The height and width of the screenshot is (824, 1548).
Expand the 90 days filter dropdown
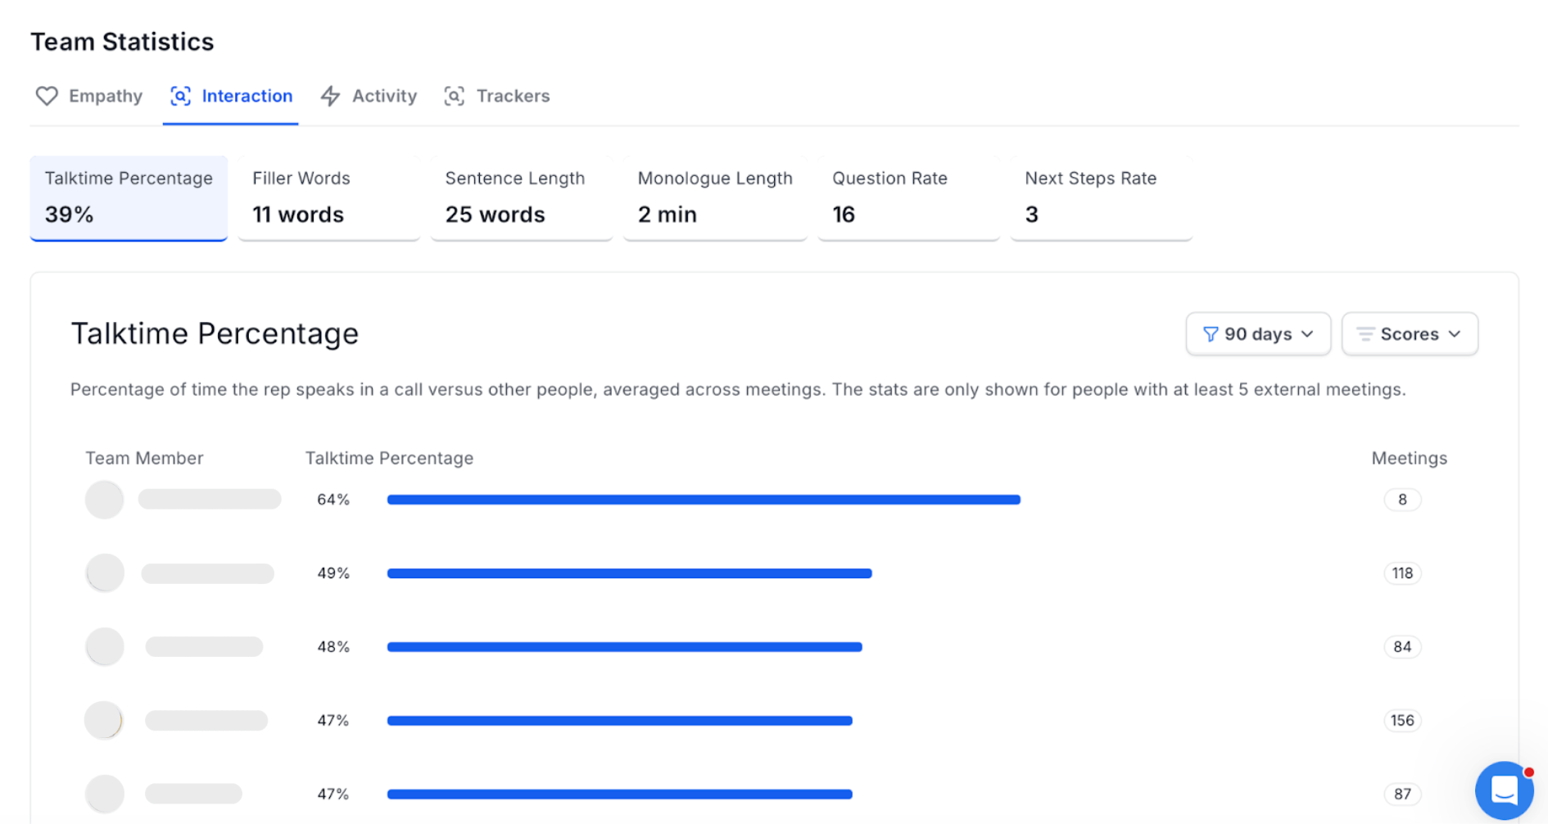(1258, 334)
